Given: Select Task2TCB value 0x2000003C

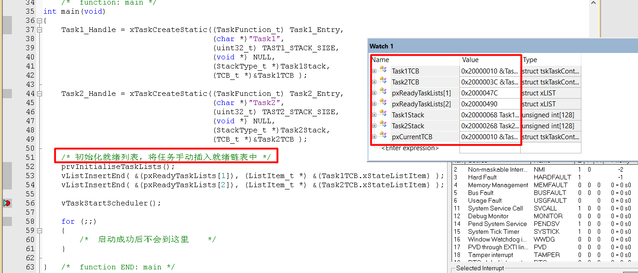Looking at the screenshot, I should (490, 82).
